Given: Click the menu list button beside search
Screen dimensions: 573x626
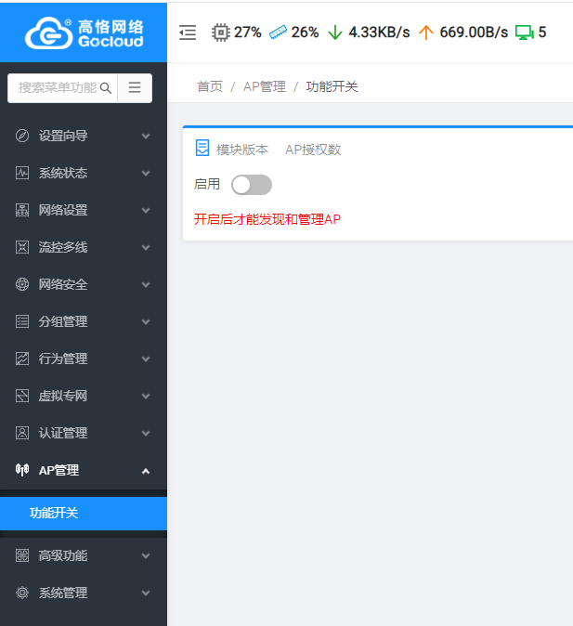Looking at the screenshot, I should [135, 88].
